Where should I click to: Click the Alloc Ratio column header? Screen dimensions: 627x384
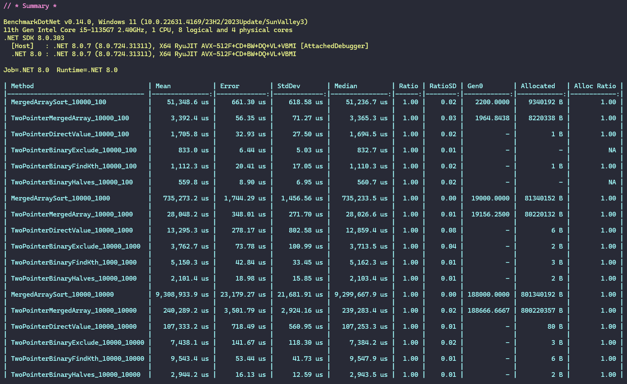coord(595,86)
